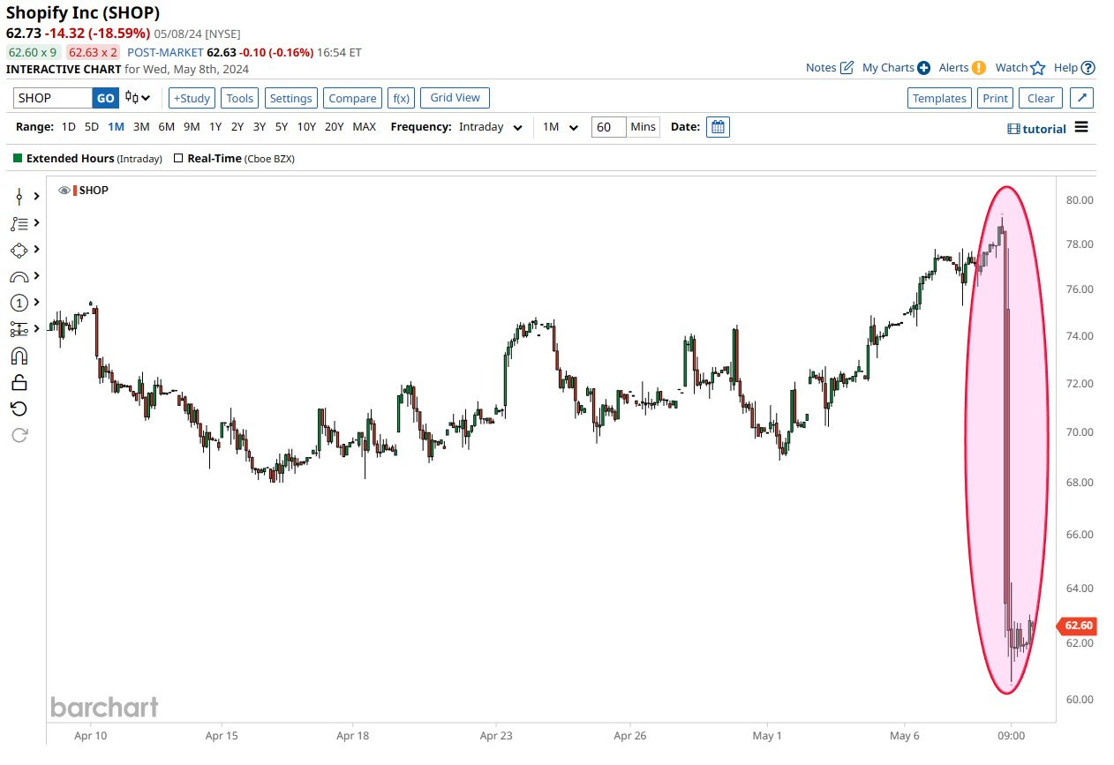The height and width of the screenshot is (765, 1114).
Task: Select the 5D range
Action: point(92,127)
